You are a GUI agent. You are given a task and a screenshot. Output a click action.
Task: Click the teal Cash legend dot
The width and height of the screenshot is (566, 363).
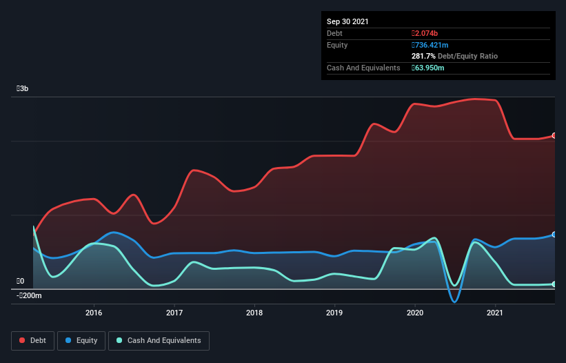pyautogui.click(x=119, y=340)
